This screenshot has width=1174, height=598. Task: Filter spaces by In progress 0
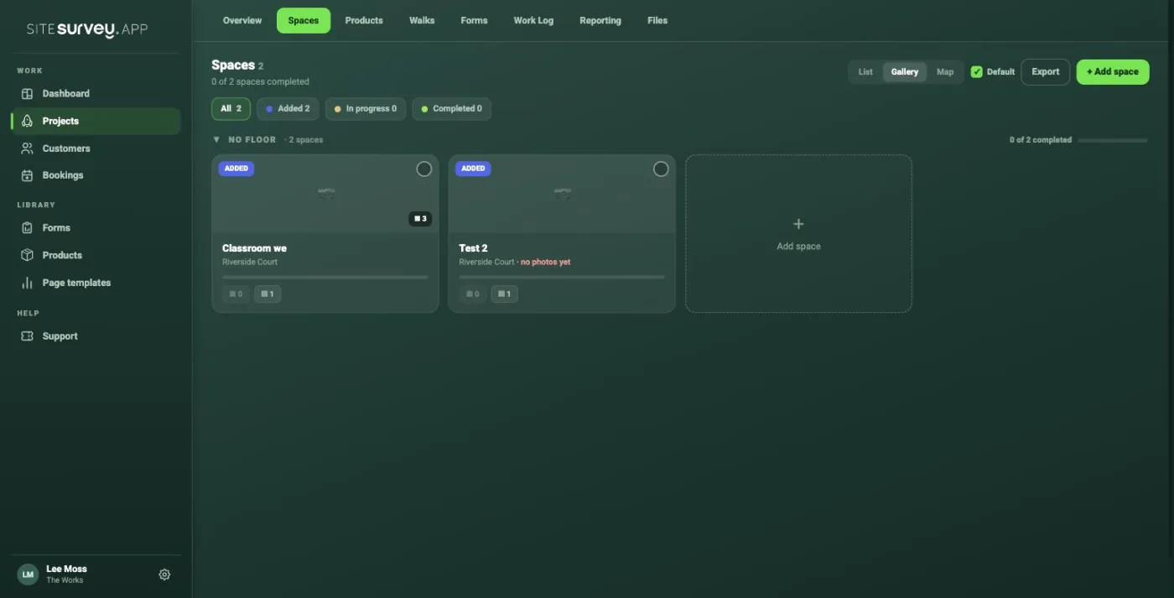coord(366,109)
